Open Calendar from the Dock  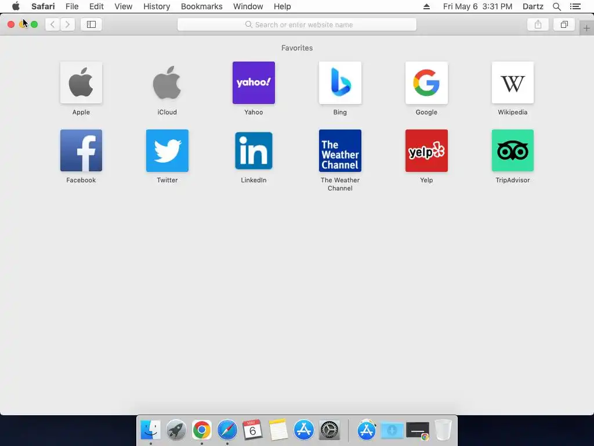(x=253, y=430)
